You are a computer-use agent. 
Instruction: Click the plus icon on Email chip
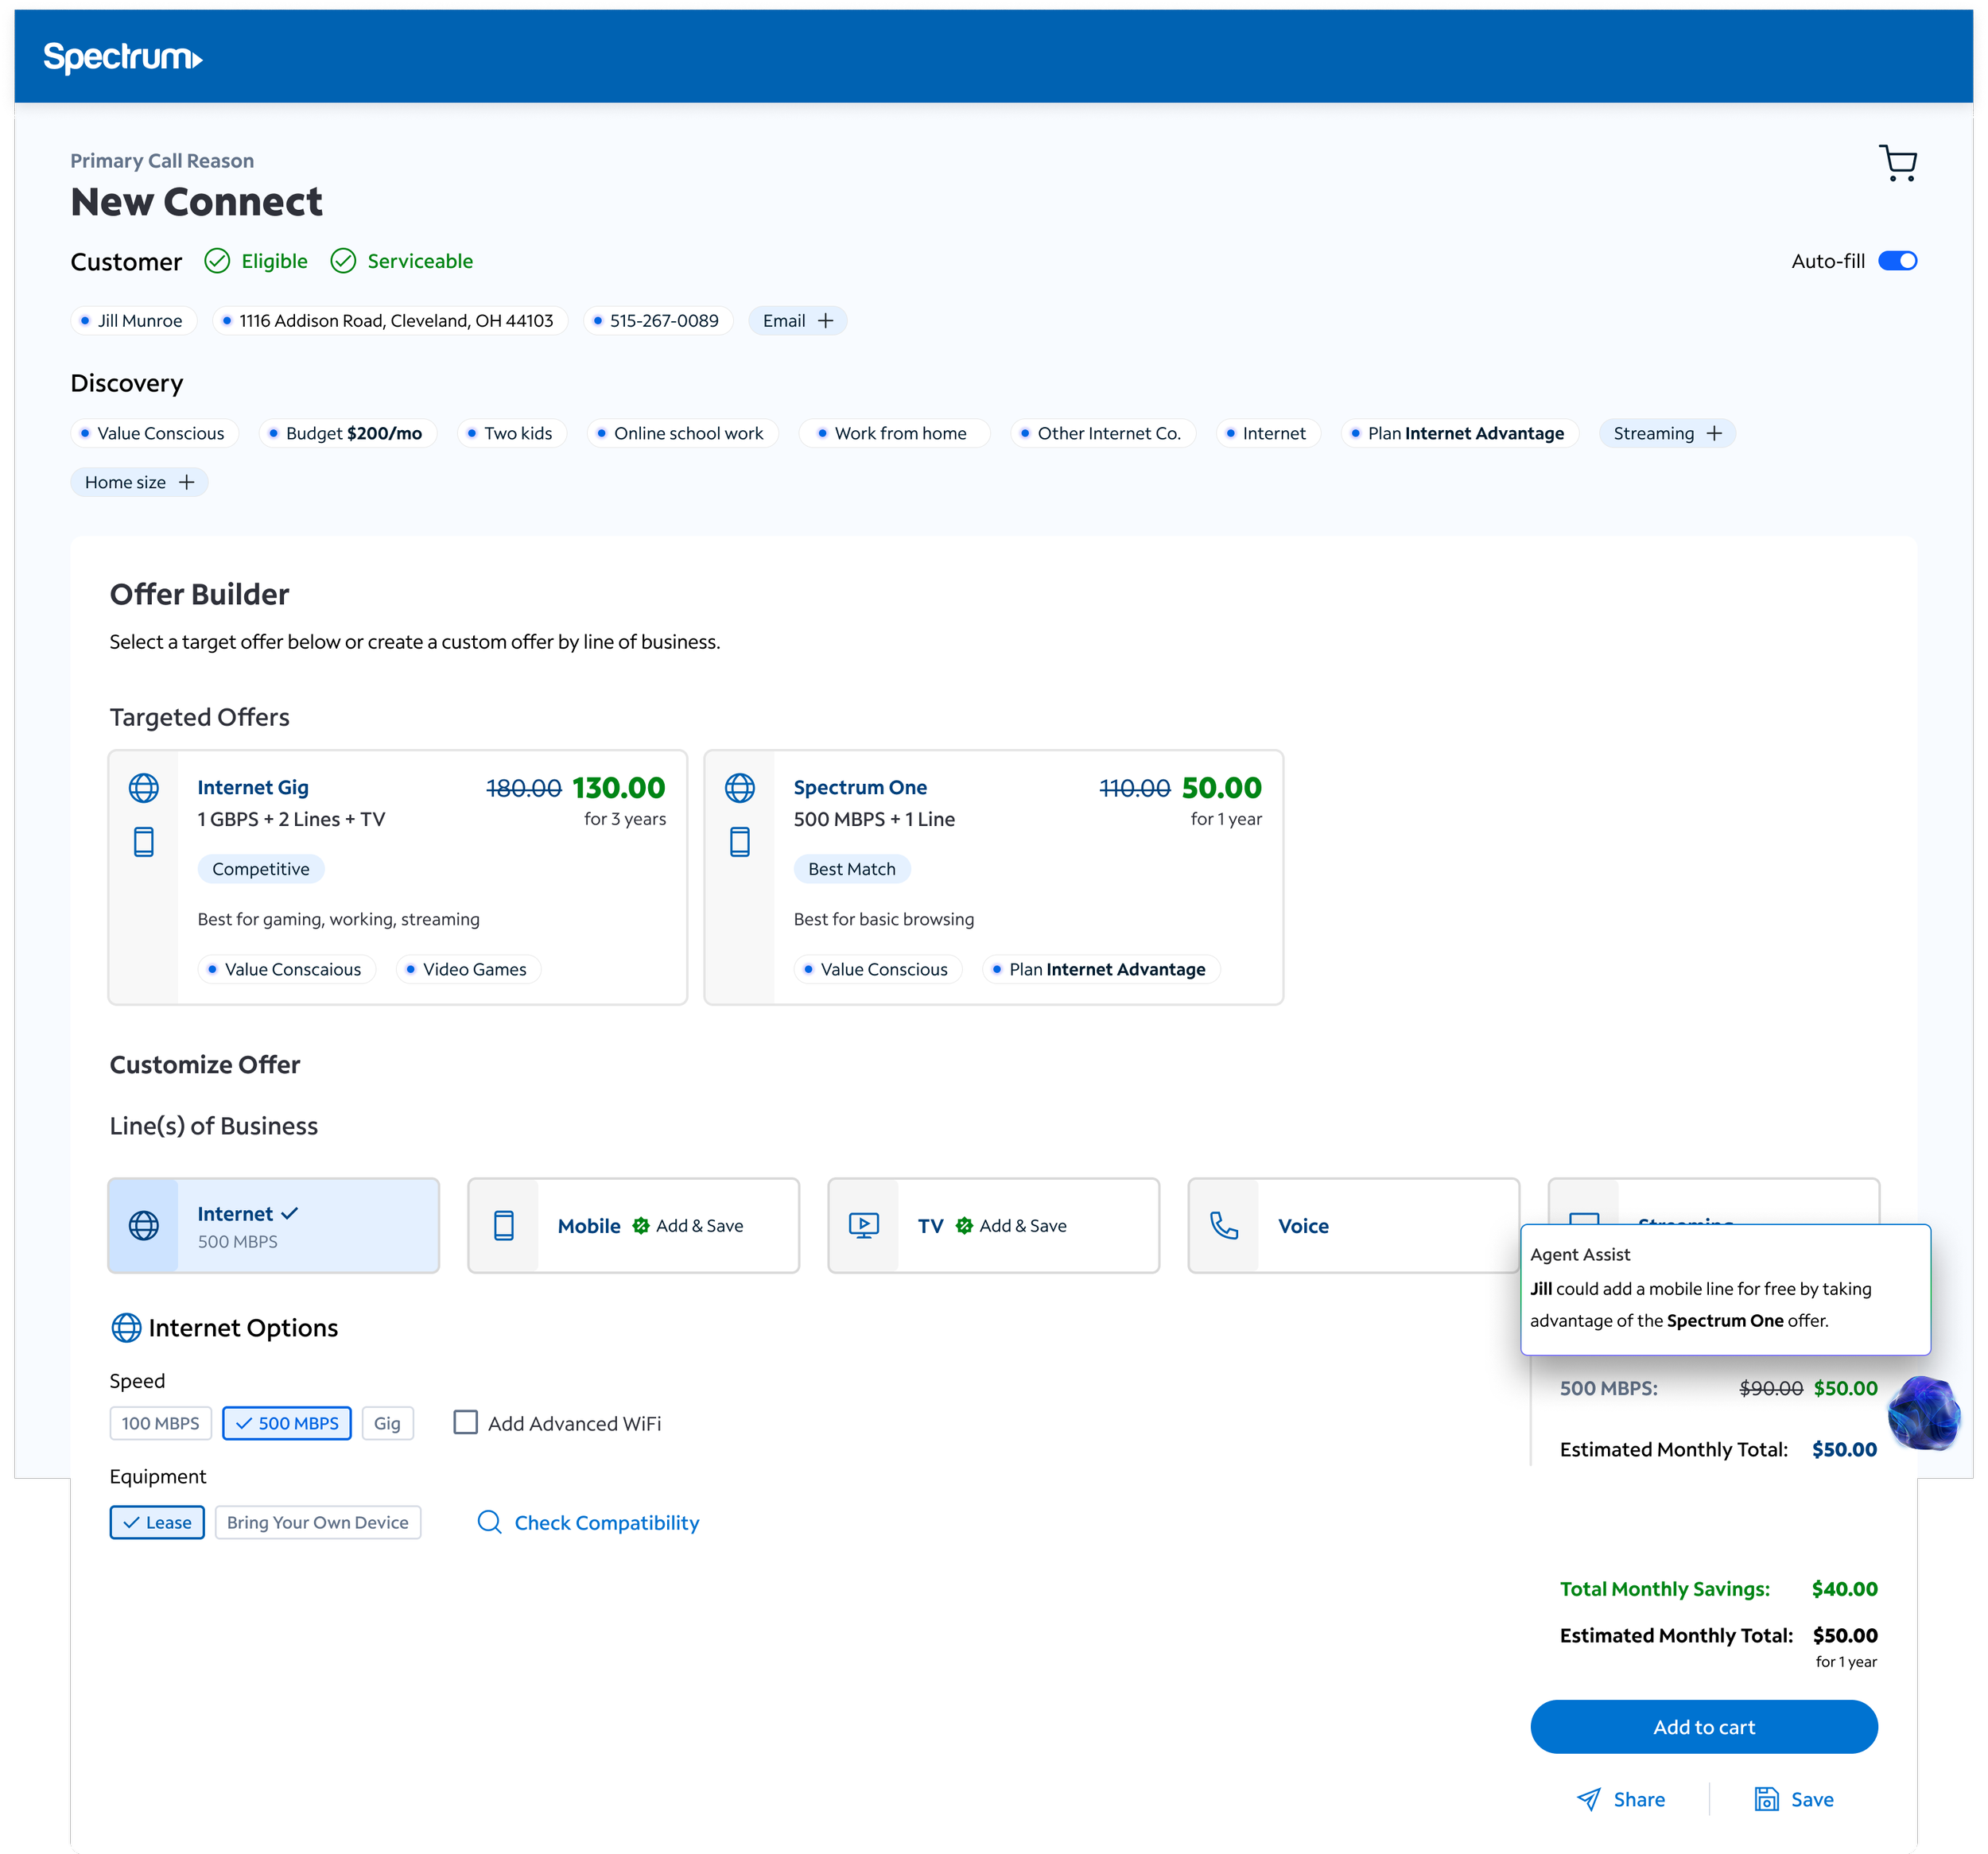[825, 321]
